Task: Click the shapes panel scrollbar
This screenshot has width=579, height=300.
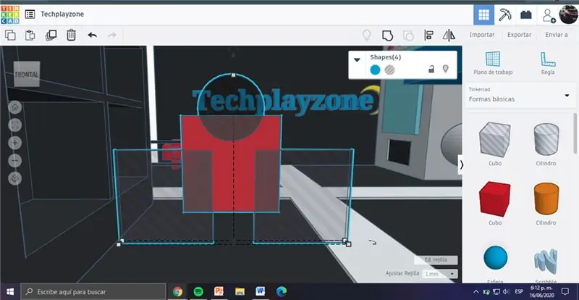Action: (575, 133)
